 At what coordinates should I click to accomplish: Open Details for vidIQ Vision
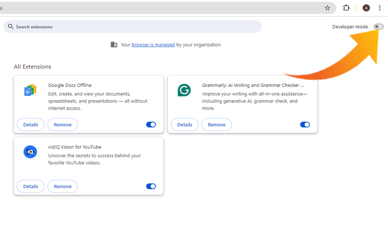click(x=30, y=187)
